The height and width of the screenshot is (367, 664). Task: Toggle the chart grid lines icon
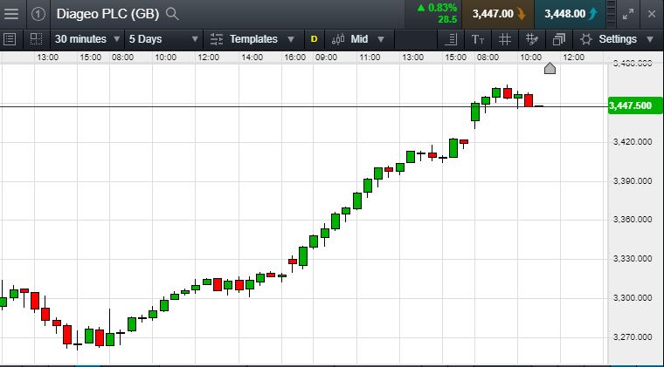pos(504,39)
